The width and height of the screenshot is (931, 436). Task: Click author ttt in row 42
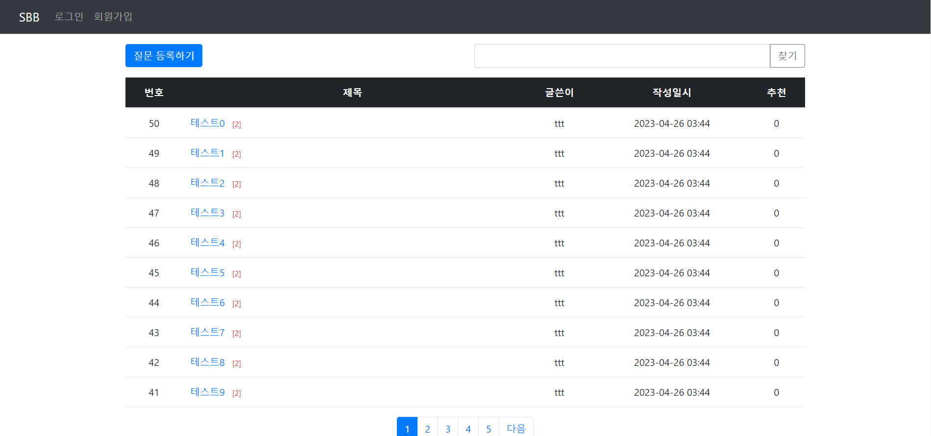pos(559,363)
